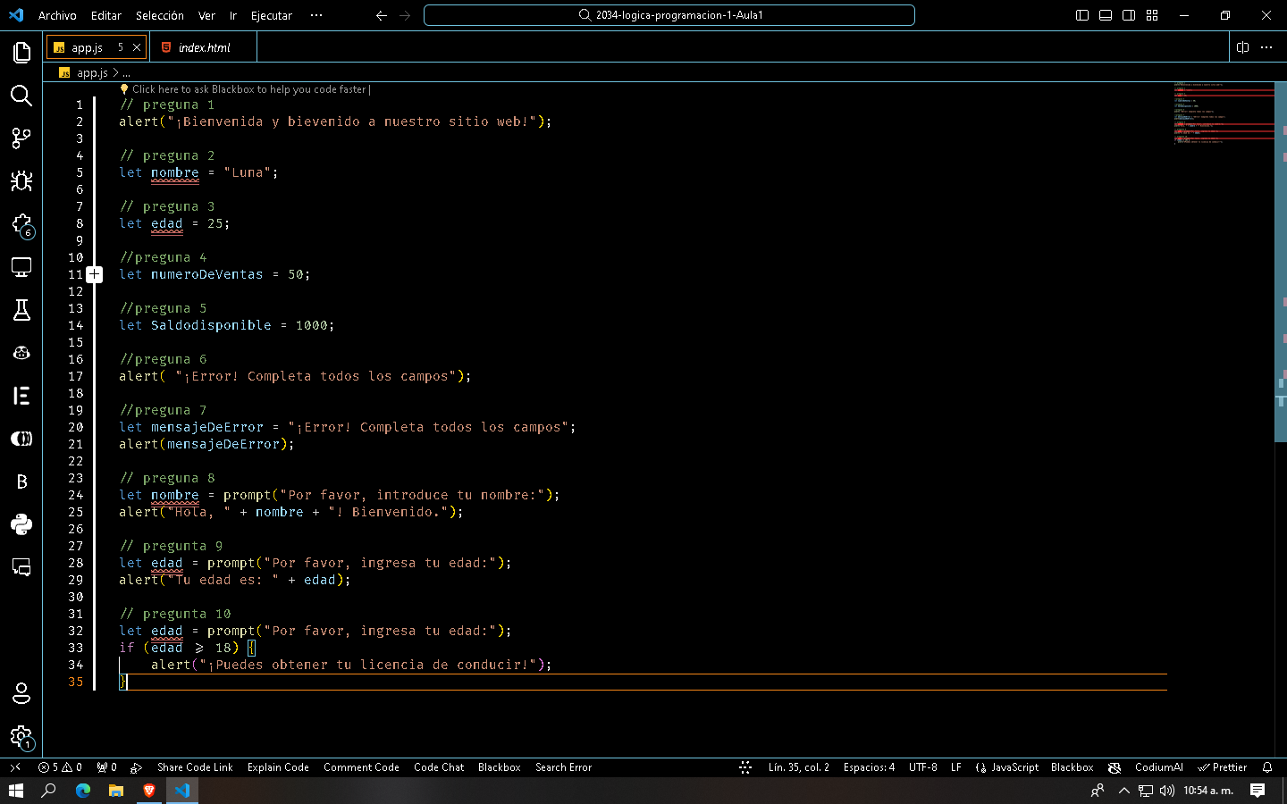Click the command center search box
Screen dimensions: 1287x804
click(x=669, y=15)
